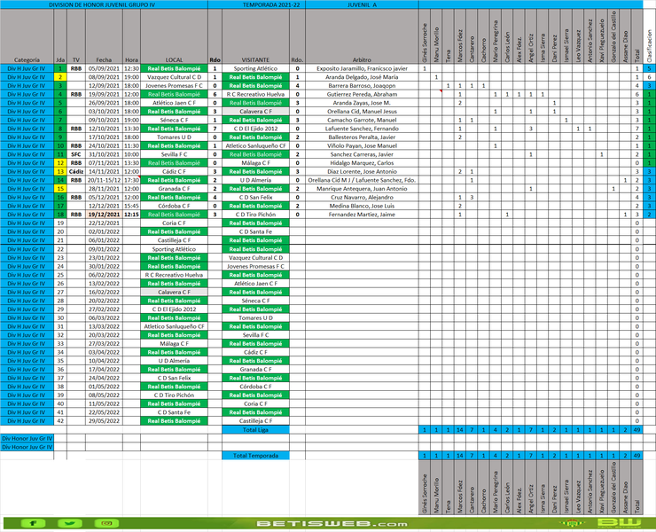Select the Sevilla F C local cell in matchday 11

tap(174, 154)
